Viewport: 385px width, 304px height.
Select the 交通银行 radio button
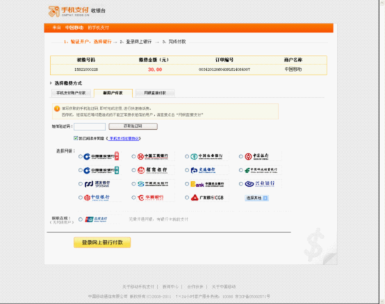point(187,170)
